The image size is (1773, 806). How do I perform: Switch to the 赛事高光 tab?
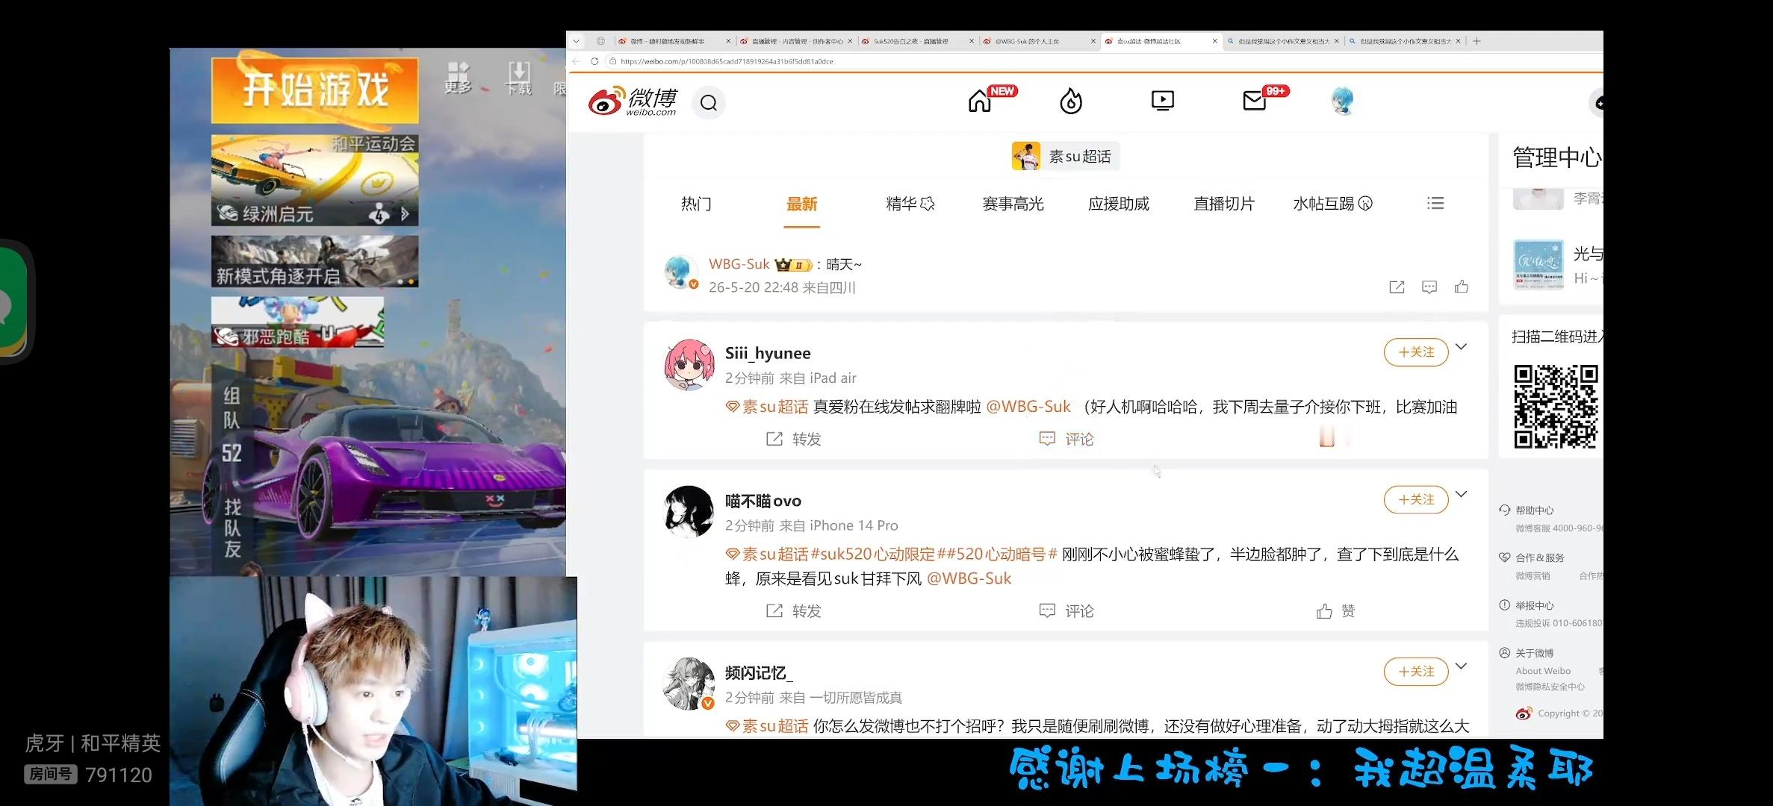pyautogui.click(x=1013, y=204)
